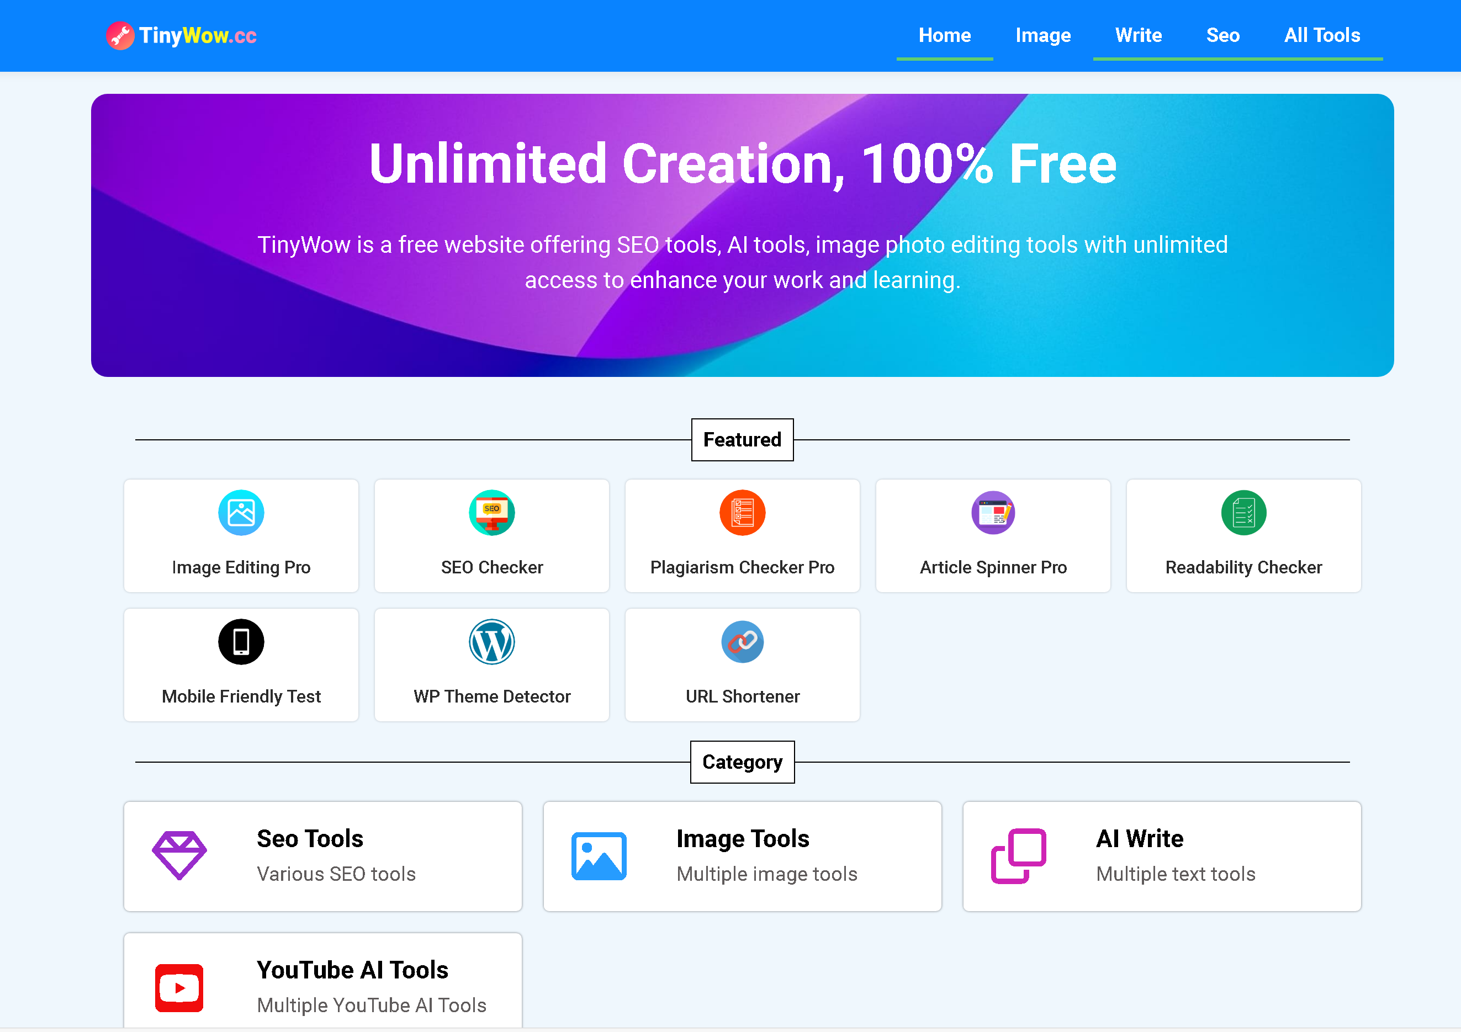The image size is (1461, 1032).
Task: Go to the Home menu item
Action: tap(945, 36)
